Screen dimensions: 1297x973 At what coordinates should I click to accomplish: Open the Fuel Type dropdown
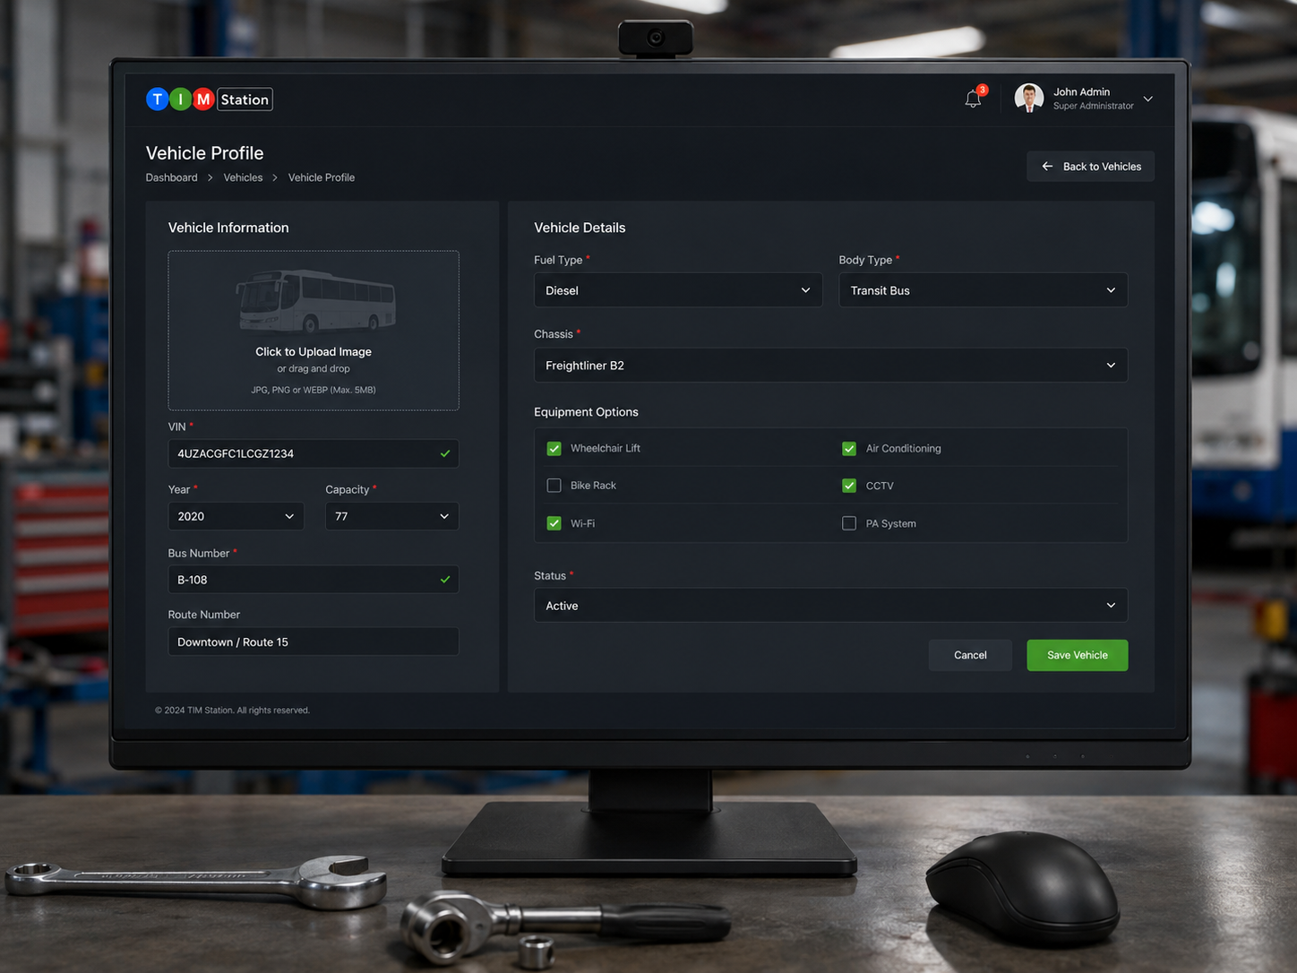click(x=678, y=290)
